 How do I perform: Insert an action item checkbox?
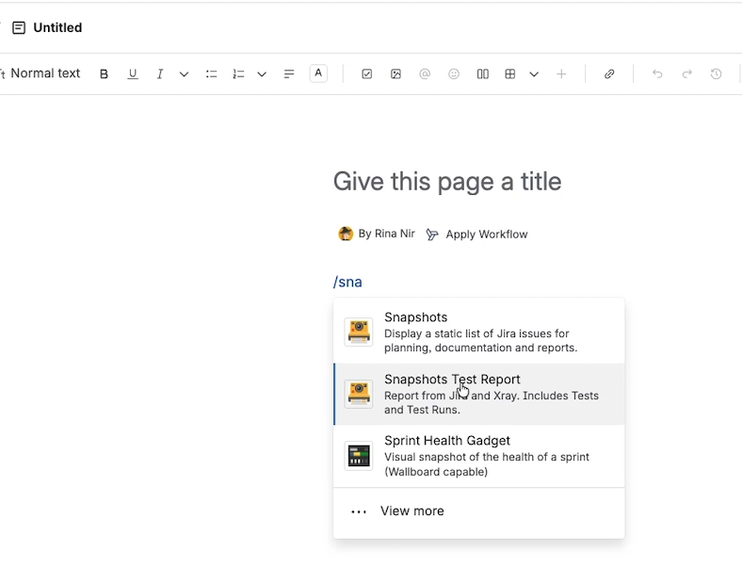366,73
